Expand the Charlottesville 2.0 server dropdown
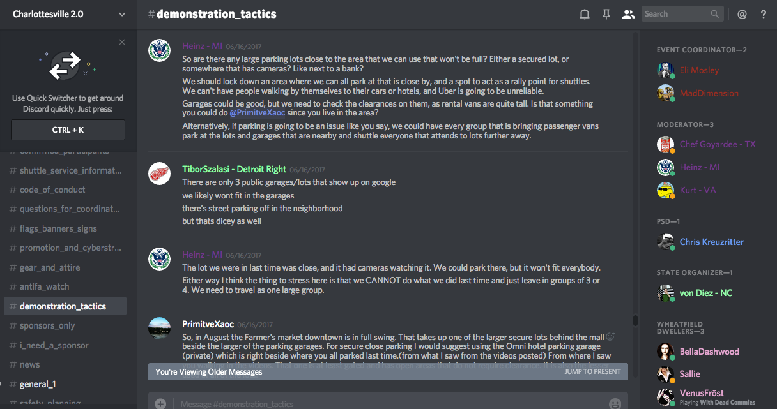 click(x=122, y=14)
